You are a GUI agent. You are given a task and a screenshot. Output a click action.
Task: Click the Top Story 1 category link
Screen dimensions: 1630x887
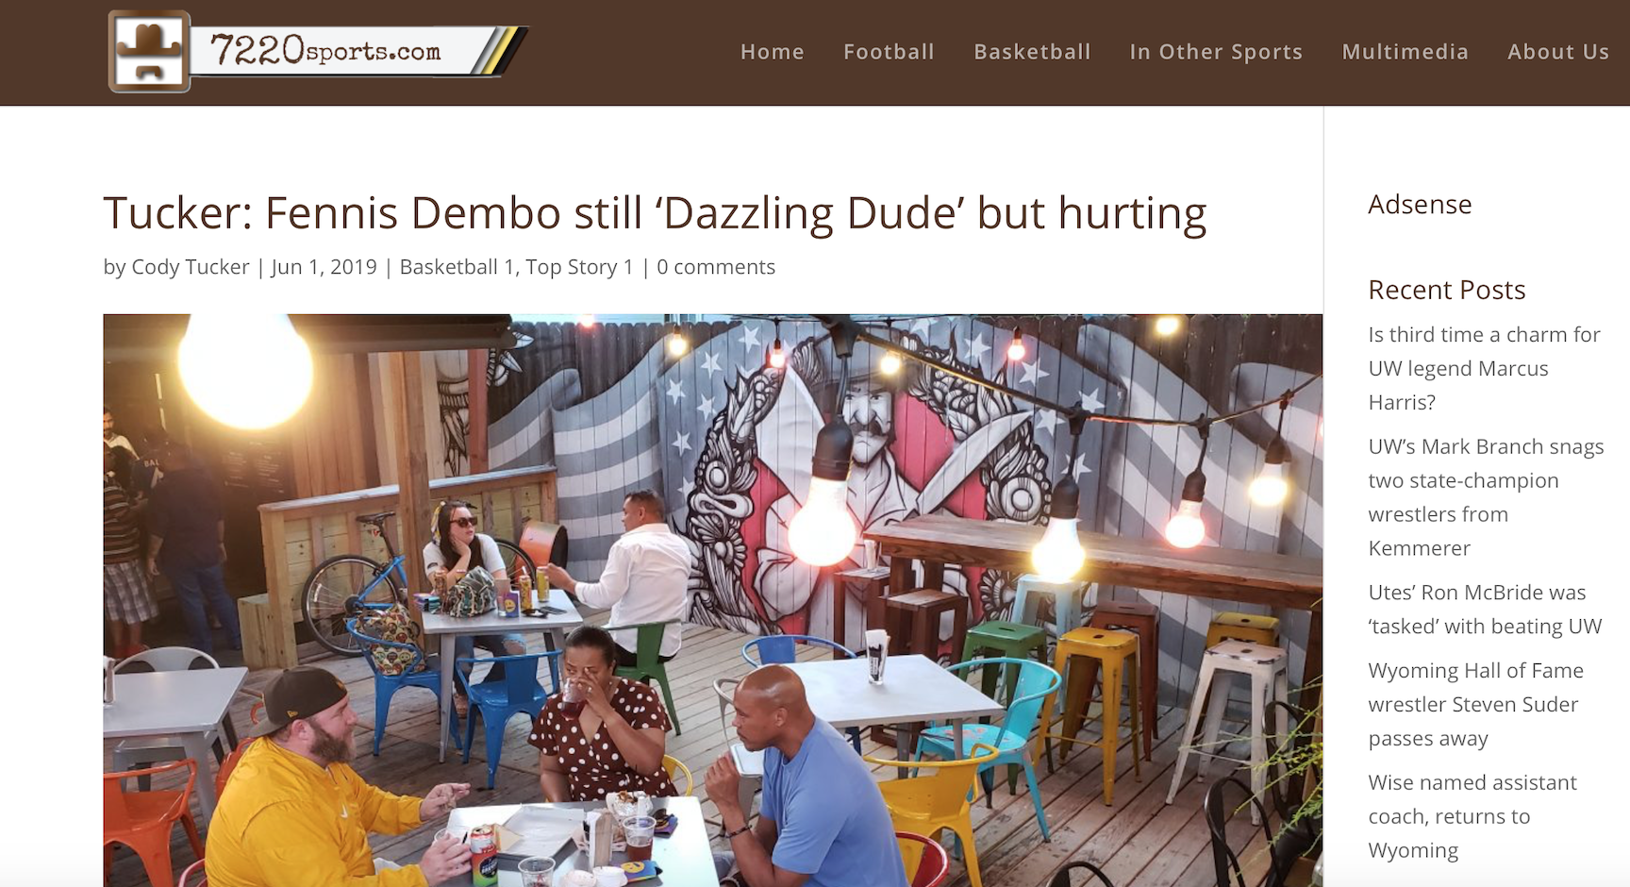[x=579, y=267]
